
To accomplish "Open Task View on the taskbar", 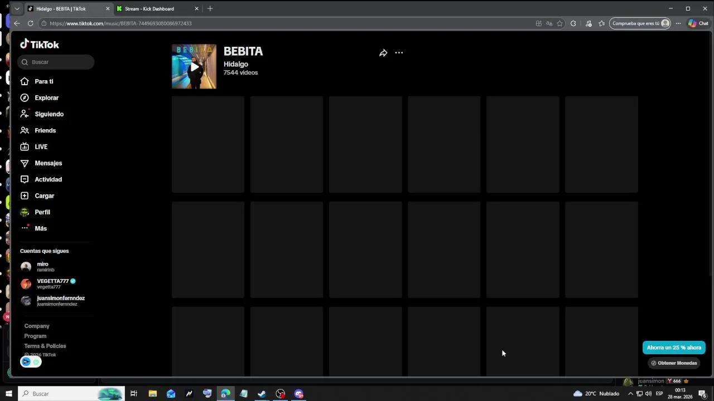I will pyautogui.click(x=134, y=394).
